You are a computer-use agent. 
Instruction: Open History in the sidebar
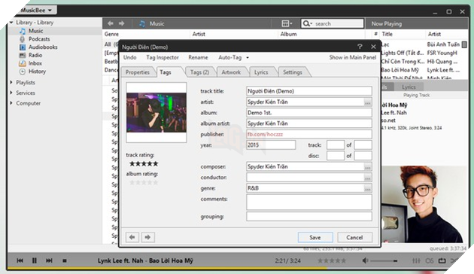pyautogui.click(x=37, y=72)
